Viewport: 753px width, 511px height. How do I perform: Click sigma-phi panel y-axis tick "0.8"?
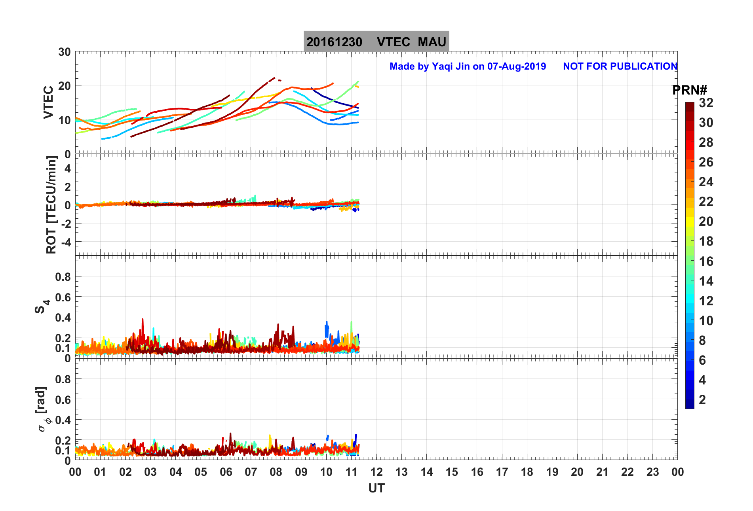pyautogui.click(x=63, y=379)
